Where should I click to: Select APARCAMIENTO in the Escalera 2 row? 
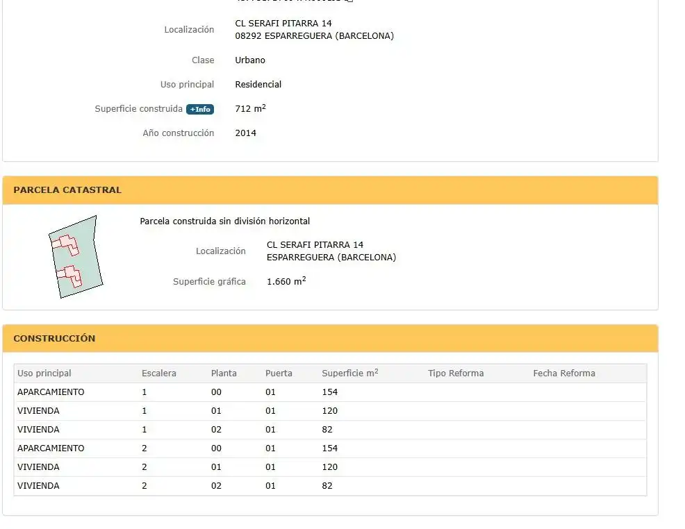pyautogui.click(x=51, y=448)
